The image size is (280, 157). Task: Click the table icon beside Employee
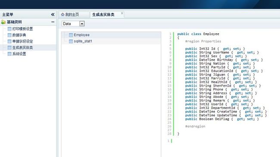(x=71, y=35)
